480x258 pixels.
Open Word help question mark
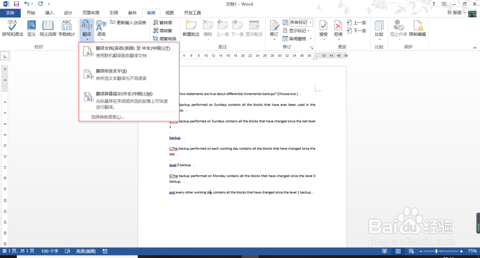point(433,4)
